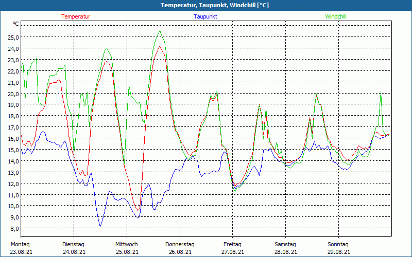412x257 pixels.
Task: Click the green Windchill peak on Wednesday
Action: point(160,31)
